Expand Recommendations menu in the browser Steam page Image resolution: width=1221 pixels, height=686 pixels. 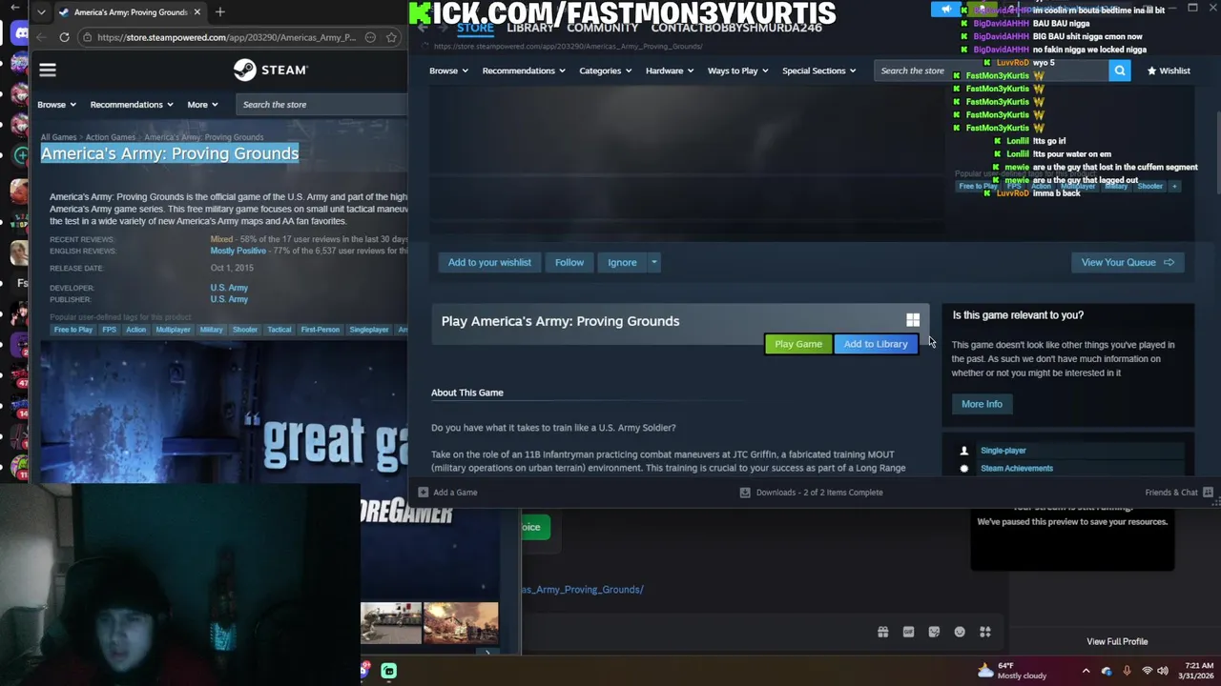[132, 105]
